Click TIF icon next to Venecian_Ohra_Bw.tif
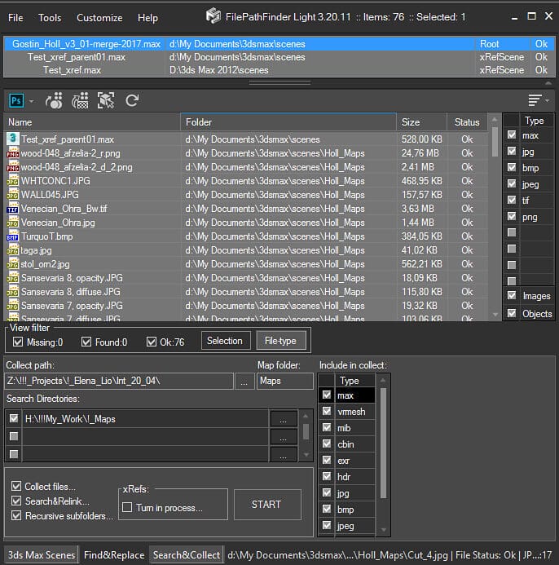This screenshot has height=565, width=559. click(12, 208)
